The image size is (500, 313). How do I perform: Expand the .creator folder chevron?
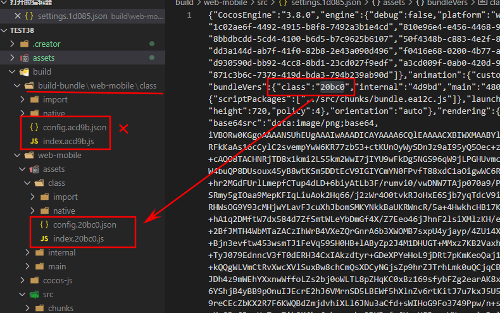(x=12, y=44)
